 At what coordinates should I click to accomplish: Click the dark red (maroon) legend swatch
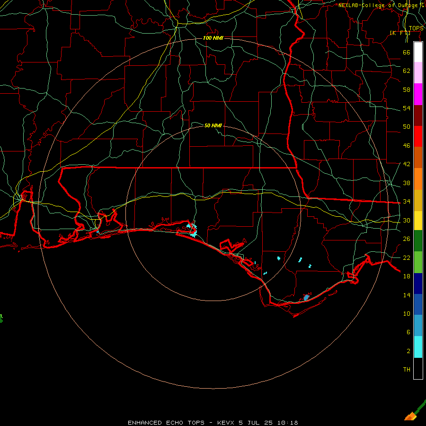(418, 115)
